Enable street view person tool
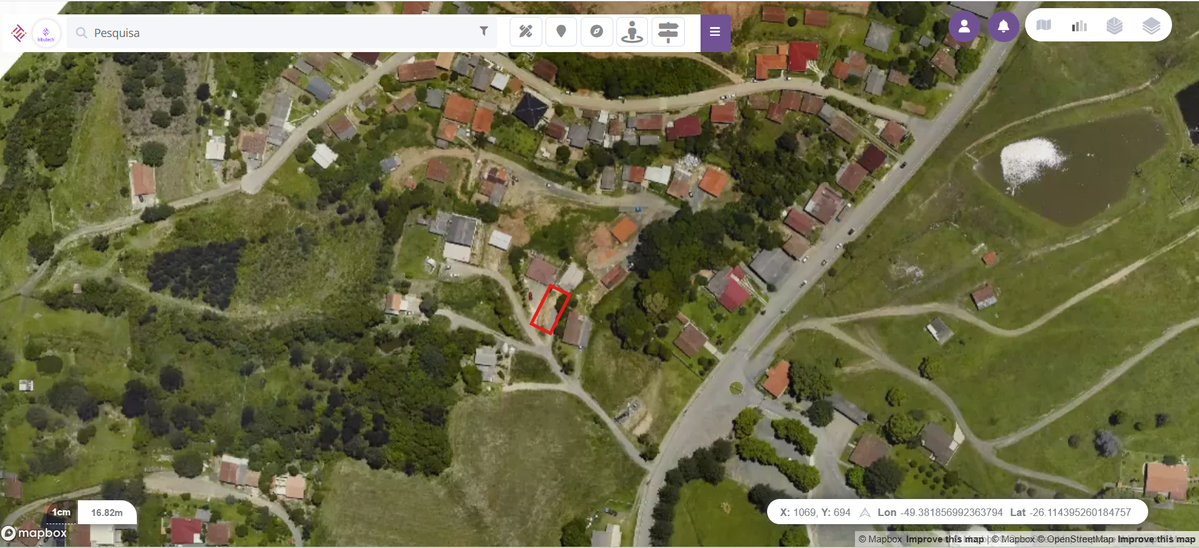 coord(632,31)
